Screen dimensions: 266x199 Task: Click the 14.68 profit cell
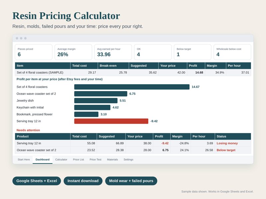(x=196, y=72)
